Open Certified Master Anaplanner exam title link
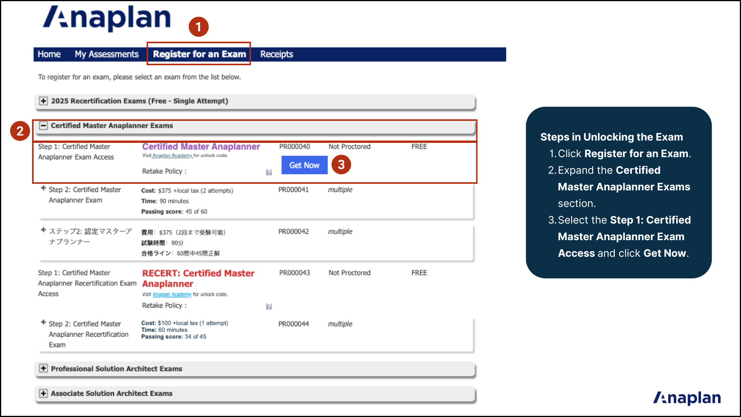The width and height of the screenshot is (741, 417). pyautogui.click(x=201, y=147)
